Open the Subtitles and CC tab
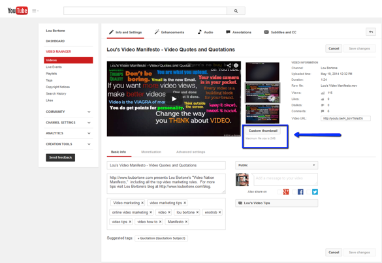 [280, 33]
